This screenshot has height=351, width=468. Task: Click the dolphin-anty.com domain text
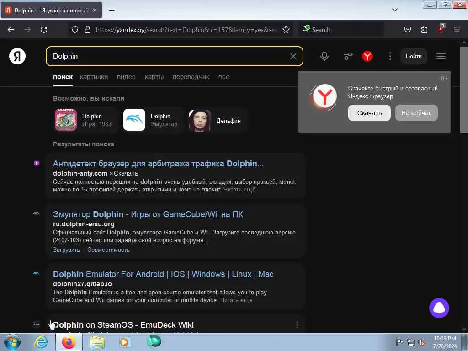point(80,173)
